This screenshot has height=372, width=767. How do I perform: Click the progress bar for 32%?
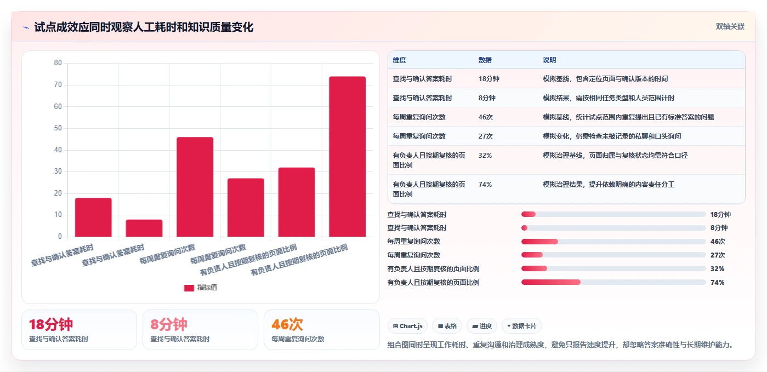(x=613, y=268)
